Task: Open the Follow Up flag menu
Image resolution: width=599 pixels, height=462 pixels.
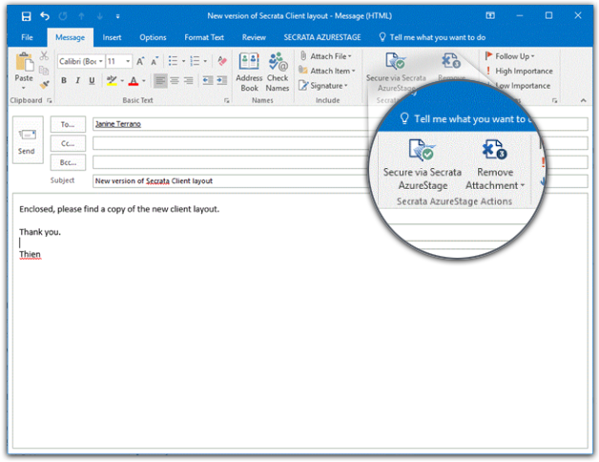Action: click(509, 56)
